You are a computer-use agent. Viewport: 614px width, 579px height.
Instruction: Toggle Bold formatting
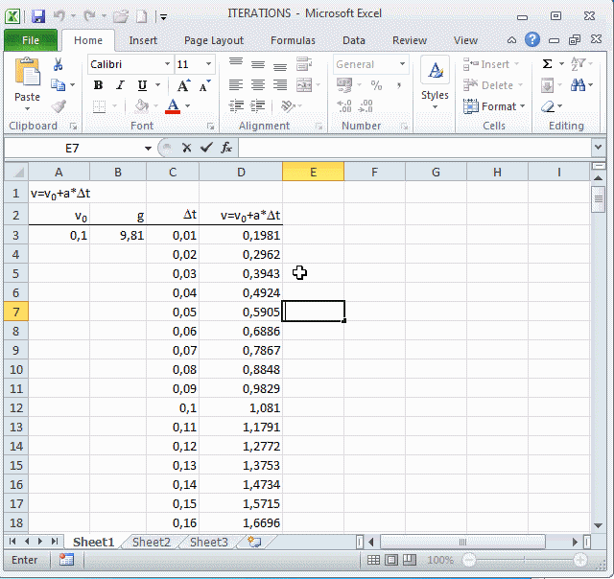[98, 85]
